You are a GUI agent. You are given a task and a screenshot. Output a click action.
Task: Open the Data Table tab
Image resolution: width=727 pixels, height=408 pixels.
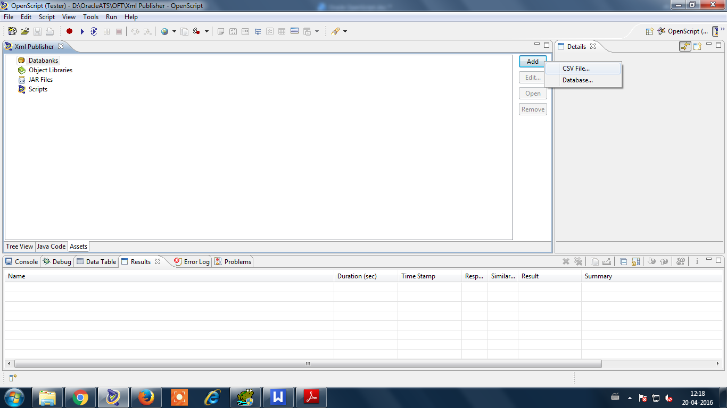(x=96, y=261)
